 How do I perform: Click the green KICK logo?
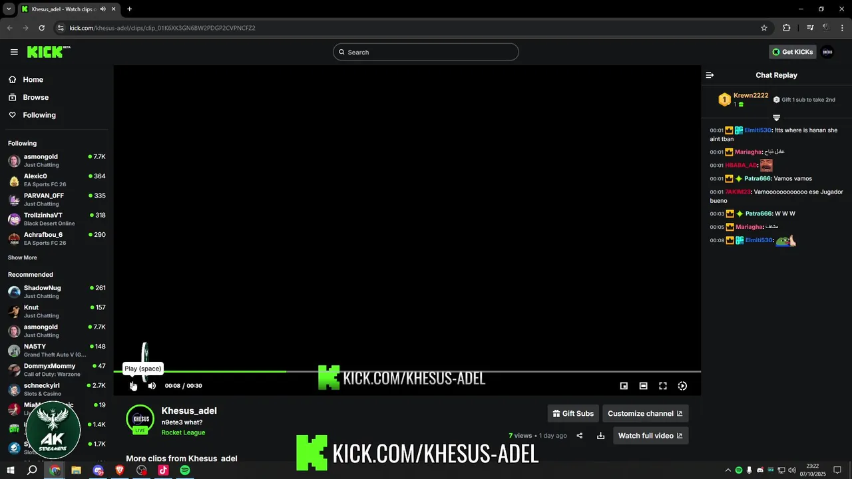click(x=49, y=52)
